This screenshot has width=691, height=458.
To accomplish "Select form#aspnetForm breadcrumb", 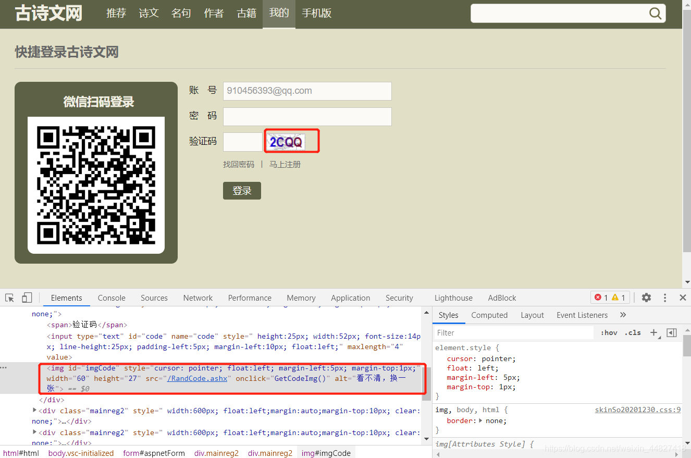I will [154, 453].
